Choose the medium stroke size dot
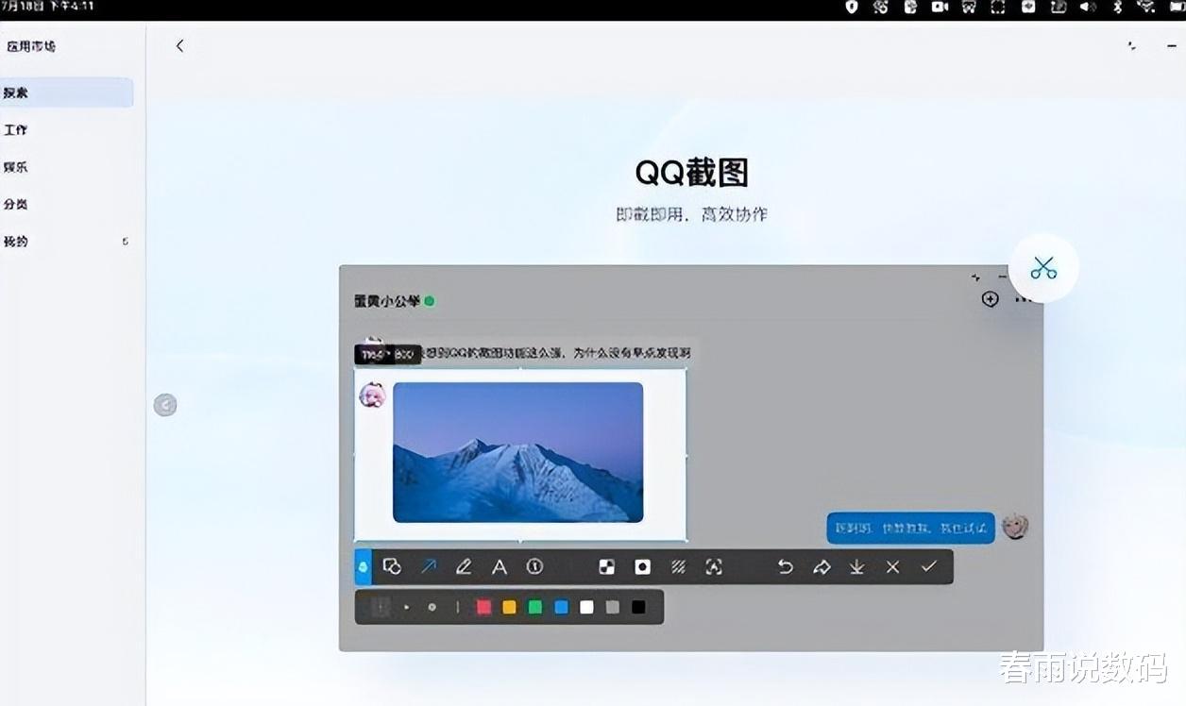1186x706 pixels. point(432,607)
